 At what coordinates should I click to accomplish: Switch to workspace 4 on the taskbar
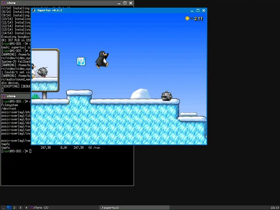click(26, 208)
